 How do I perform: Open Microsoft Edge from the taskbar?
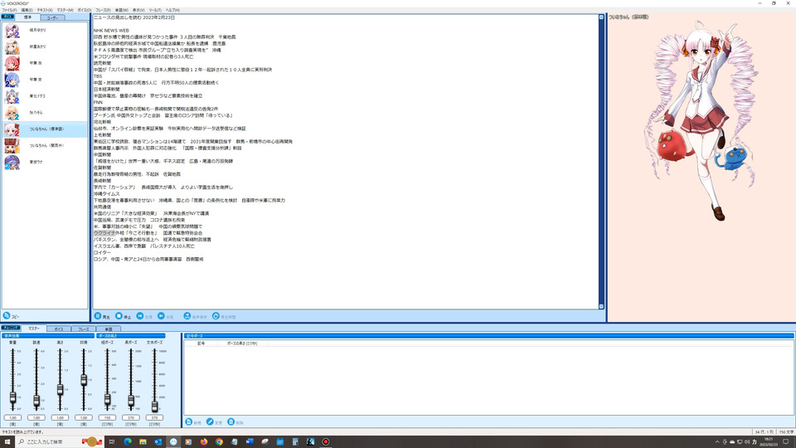128,441
